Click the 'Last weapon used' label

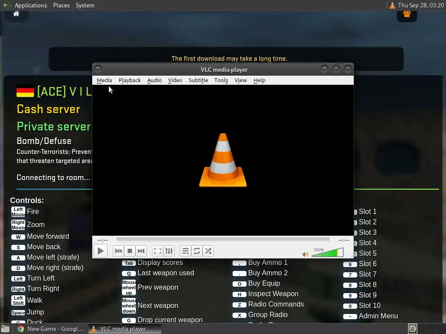(x=166, y=273)
